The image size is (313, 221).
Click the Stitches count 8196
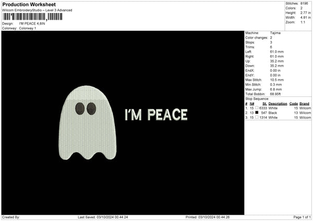[304, 4]
